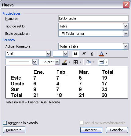Open borders dropdown arrow
The image size is (131, 136).
pos(80,62)
